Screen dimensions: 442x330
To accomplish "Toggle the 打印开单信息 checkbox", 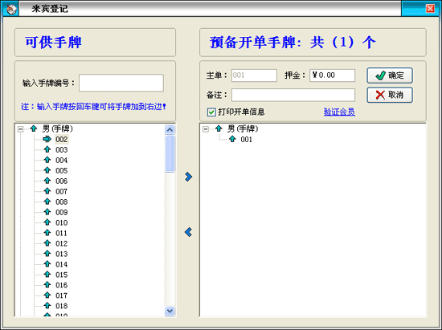I will pyautogui.click(x=211, y=112).
